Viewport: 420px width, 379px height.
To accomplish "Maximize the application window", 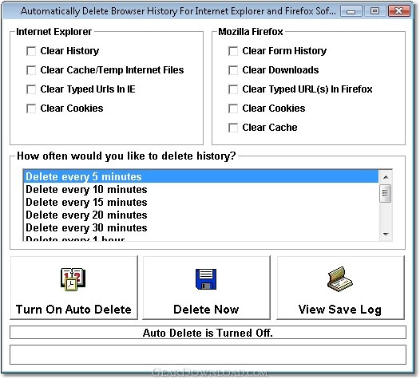I will [374, 11].
